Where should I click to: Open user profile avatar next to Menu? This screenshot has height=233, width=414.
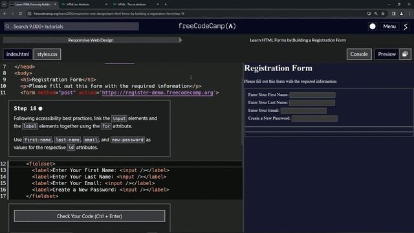point(406,27)
